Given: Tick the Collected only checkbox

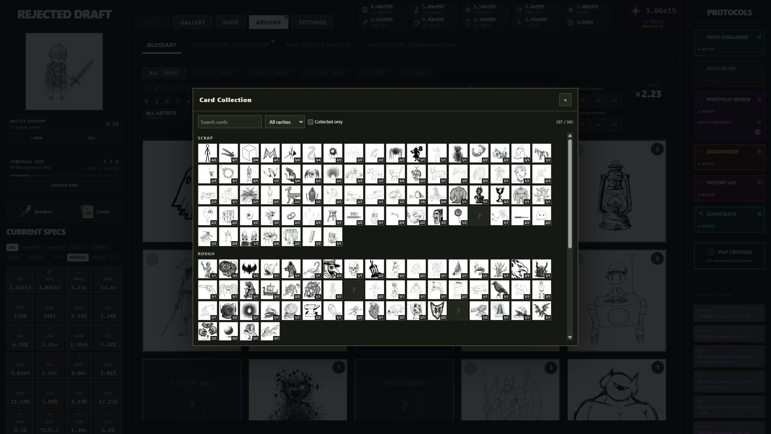Looking at the screenshot, I should tap(310, 122).
